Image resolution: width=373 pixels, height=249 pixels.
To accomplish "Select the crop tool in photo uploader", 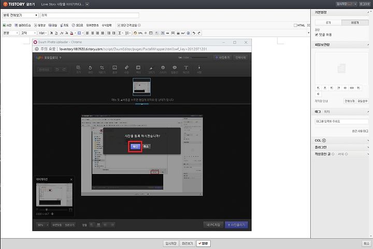I will pos(102,70).
